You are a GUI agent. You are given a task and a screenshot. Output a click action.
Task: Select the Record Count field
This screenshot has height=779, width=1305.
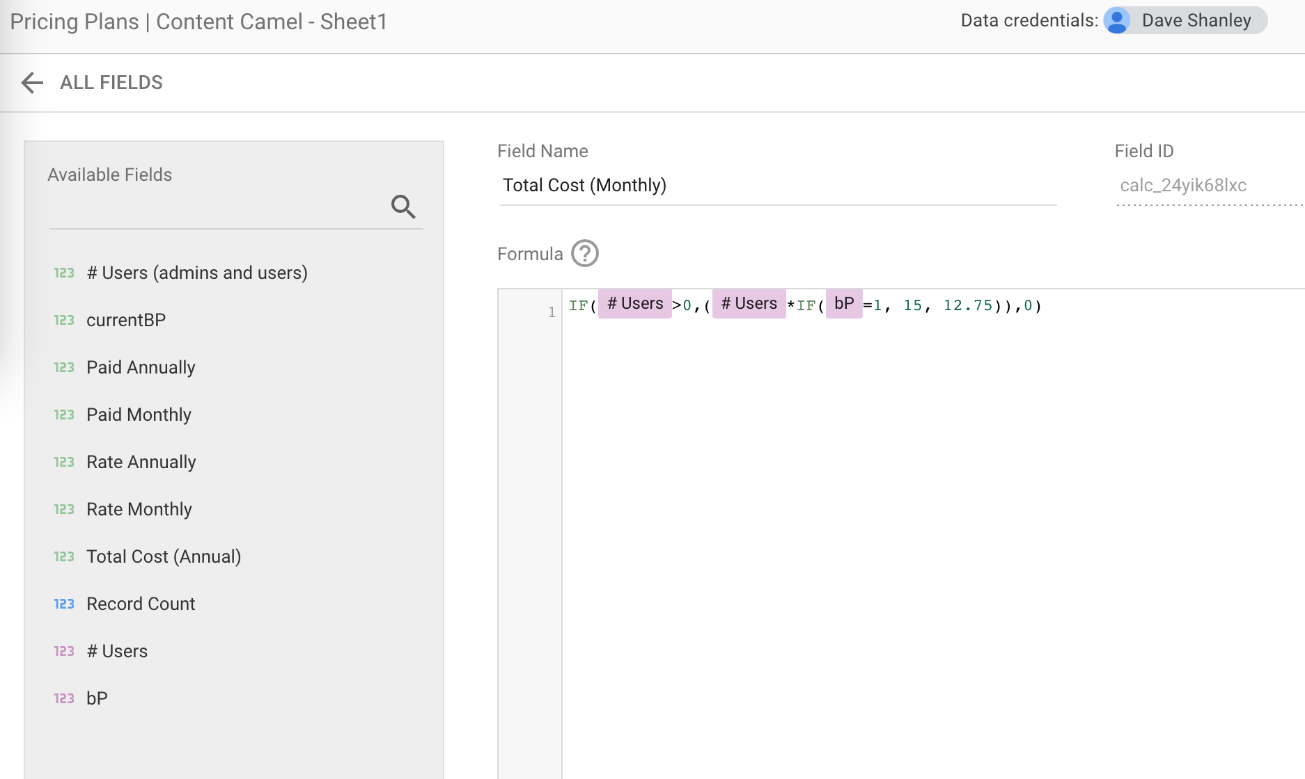(x=141, y=604)
